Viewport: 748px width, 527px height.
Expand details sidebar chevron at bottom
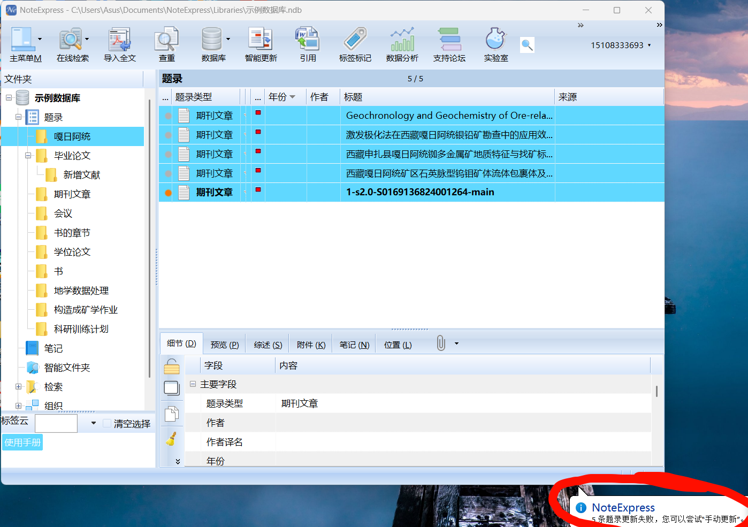(x=178, y=461)
